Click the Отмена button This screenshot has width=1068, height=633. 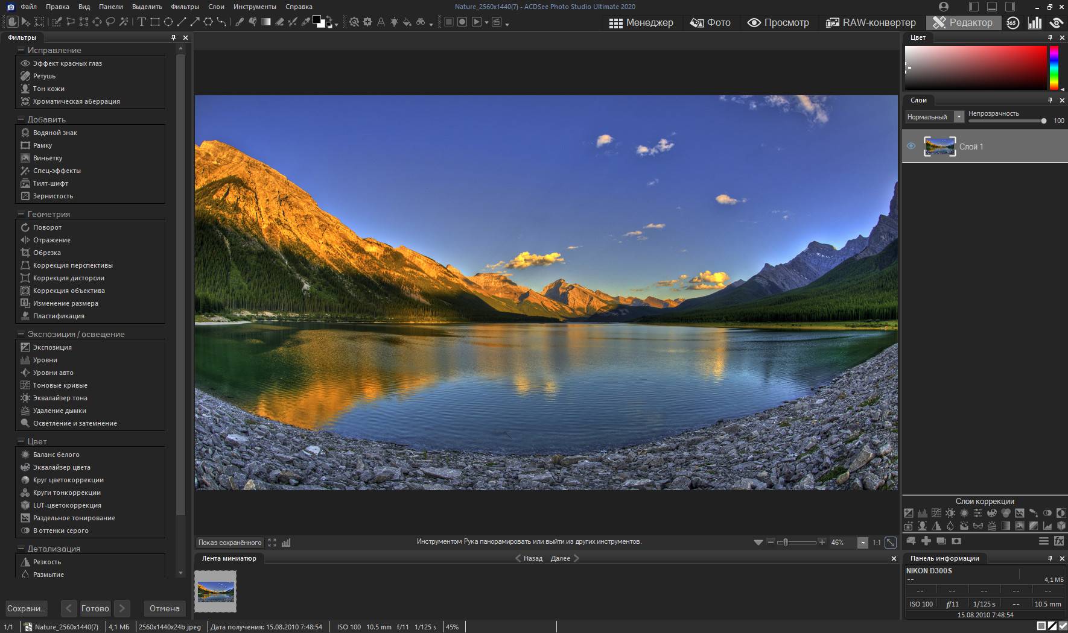point(164,608)
